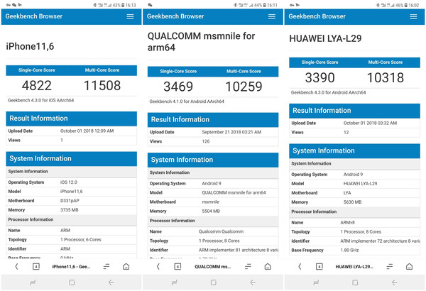Tap Android home key under QUALCOMM panel
426x291 pixels.
pyautogui.click(x=213, y=282)
